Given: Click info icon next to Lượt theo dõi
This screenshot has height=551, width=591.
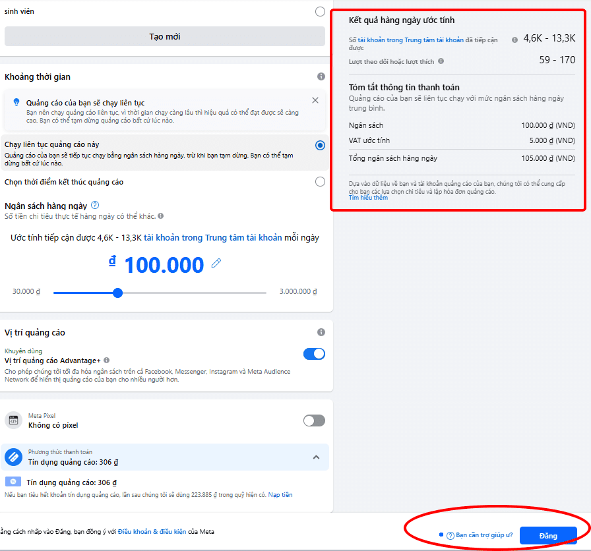Looking at the screenshot, I should coord(441,61).
